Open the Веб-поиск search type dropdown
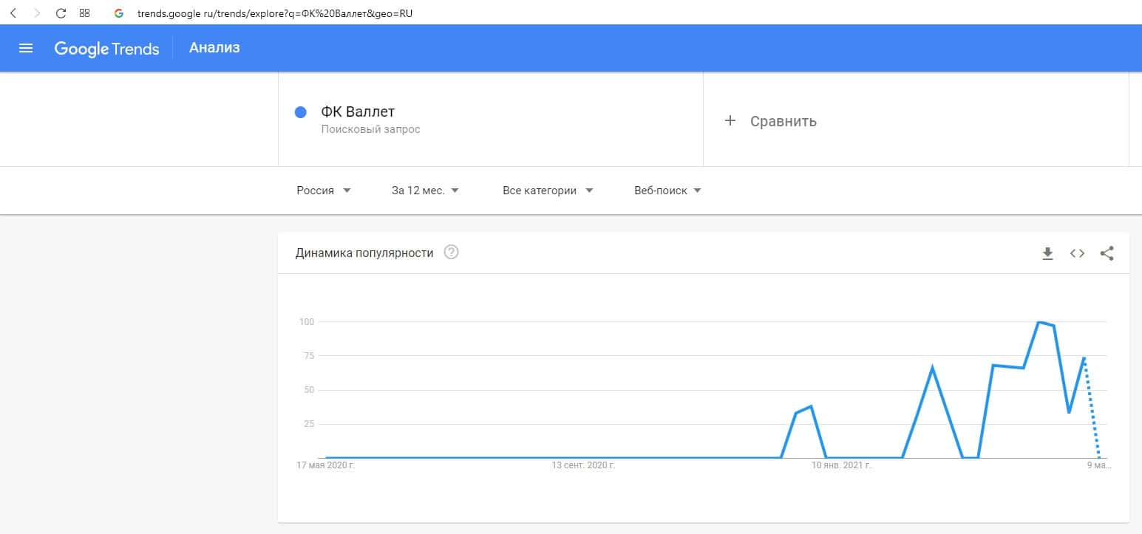 pyautogui.click(x=668, y=191)
